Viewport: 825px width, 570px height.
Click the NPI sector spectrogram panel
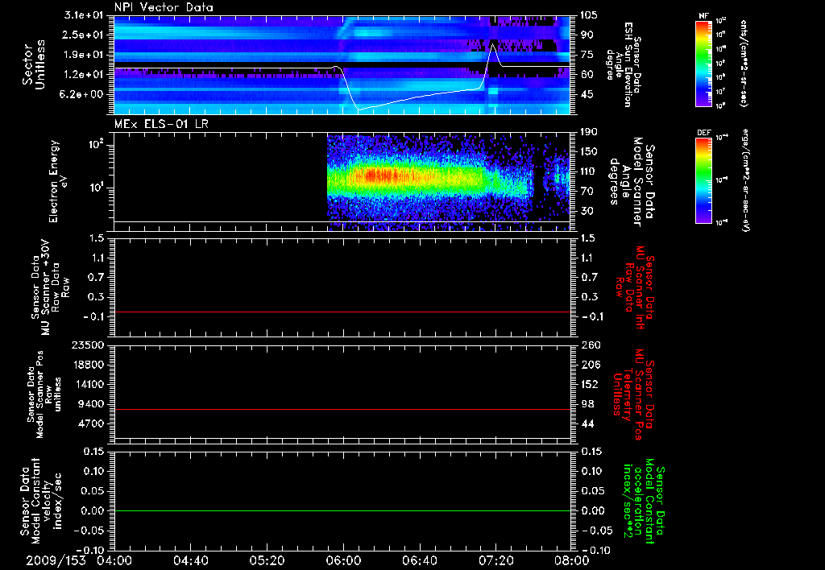click(342, 64)
